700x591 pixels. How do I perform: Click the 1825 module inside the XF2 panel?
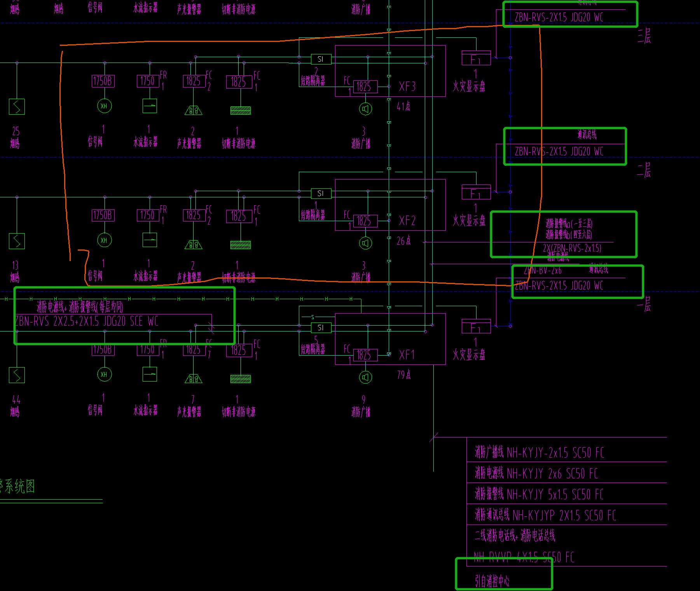365,221
